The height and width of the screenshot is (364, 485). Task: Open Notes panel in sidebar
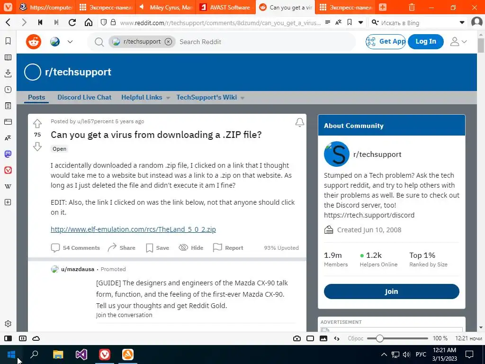click(8, 106)
